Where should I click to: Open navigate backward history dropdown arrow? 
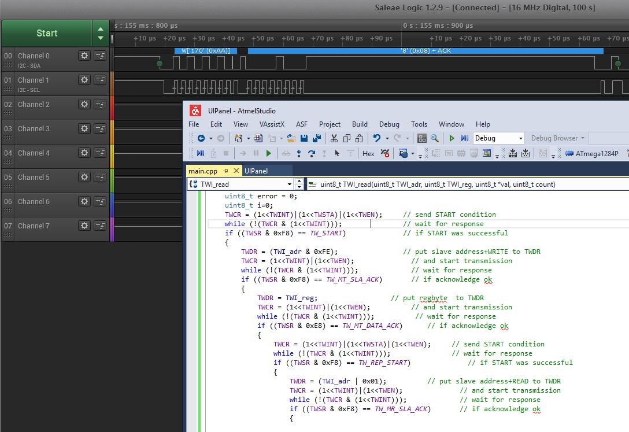pos(211,138)
